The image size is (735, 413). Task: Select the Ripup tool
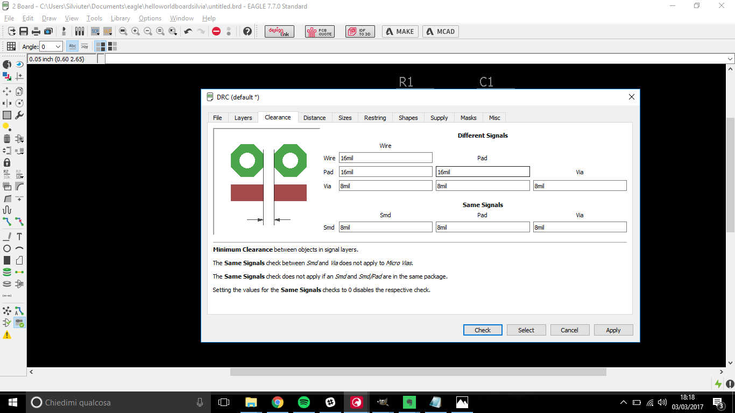click(x=19, y=222)
